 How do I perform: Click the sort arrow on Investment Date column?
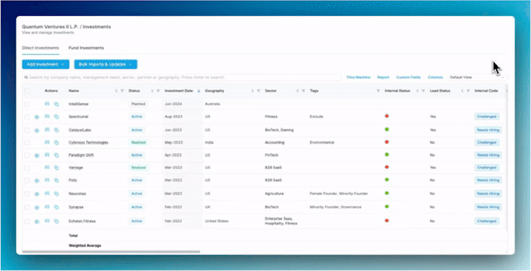(198, 91)
